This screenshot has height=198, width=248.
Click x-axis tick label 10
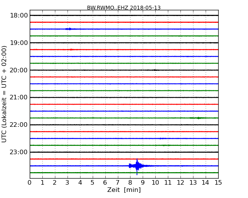(x=155, y=182)
